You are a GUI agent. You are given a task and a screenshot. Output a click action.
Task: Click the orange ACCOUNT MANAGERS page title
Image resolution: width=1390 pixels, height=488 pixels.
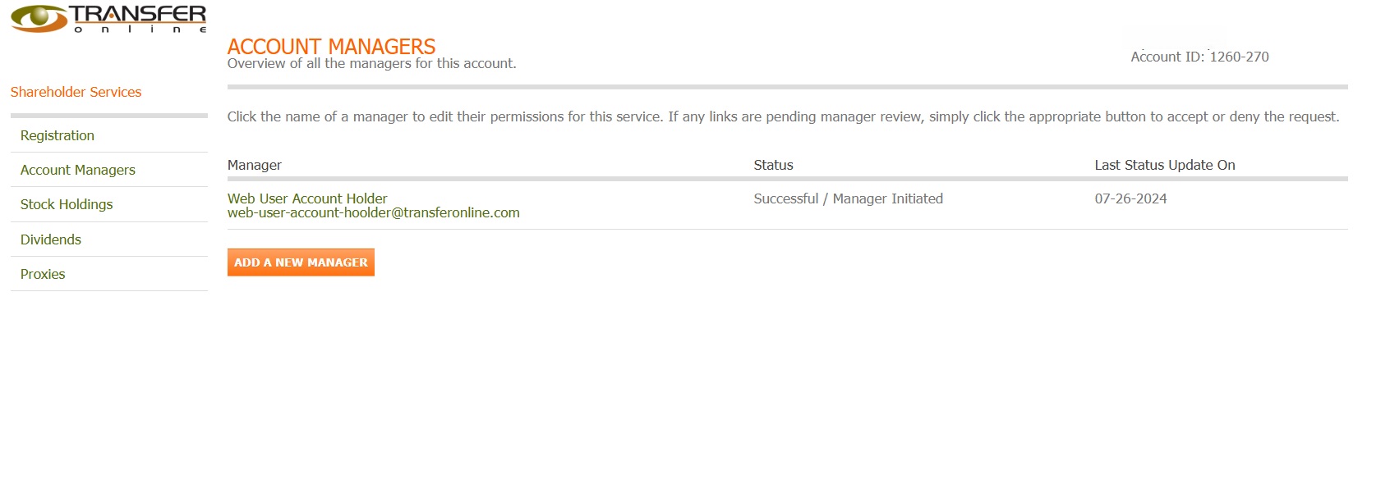pos(331,46)
